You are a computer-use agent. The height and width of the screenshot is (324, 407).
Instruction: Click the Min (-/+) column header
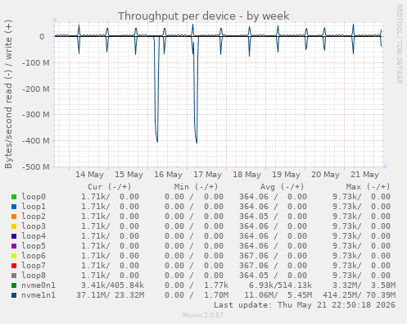point(196,187)
